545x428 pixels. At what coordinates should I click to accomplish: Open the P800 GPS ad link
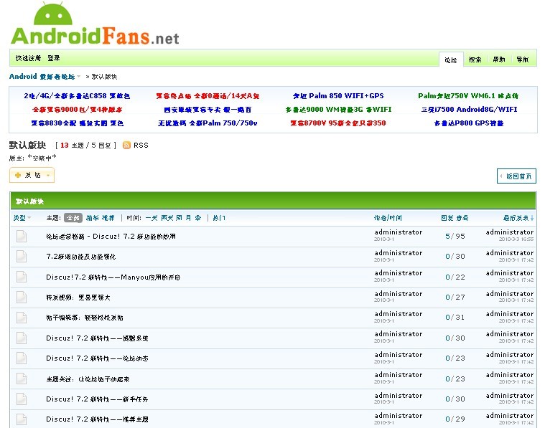tap(469, 123)
